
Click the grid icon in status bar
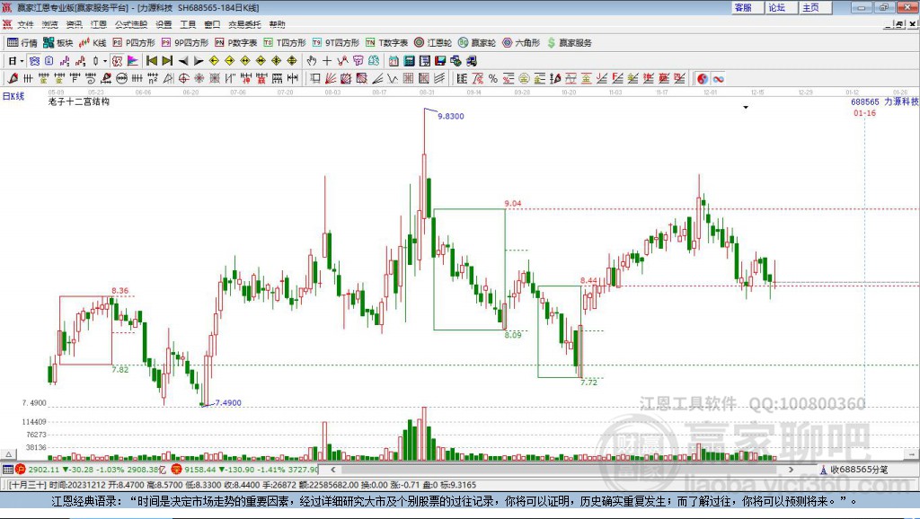[x=7, y=469]
